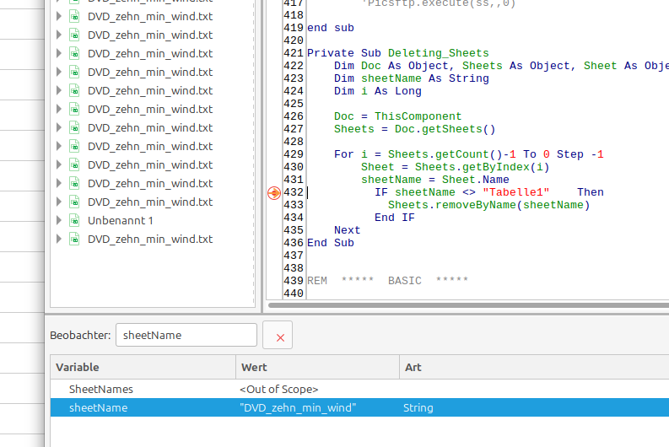The image size is (669, 447).
Task: Expand the Unbenannt 1 tree node
Action: click(x=59, y=220)
